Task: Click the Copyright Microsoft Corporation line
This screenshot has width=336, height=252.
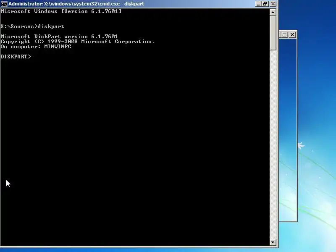Action: tap(78, 42)
